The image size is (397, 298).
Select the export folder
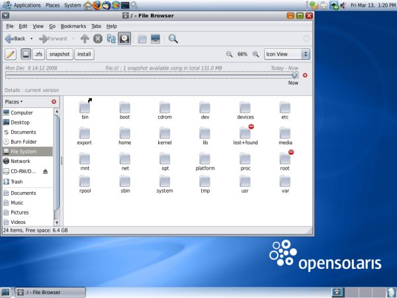coord(84,136)
